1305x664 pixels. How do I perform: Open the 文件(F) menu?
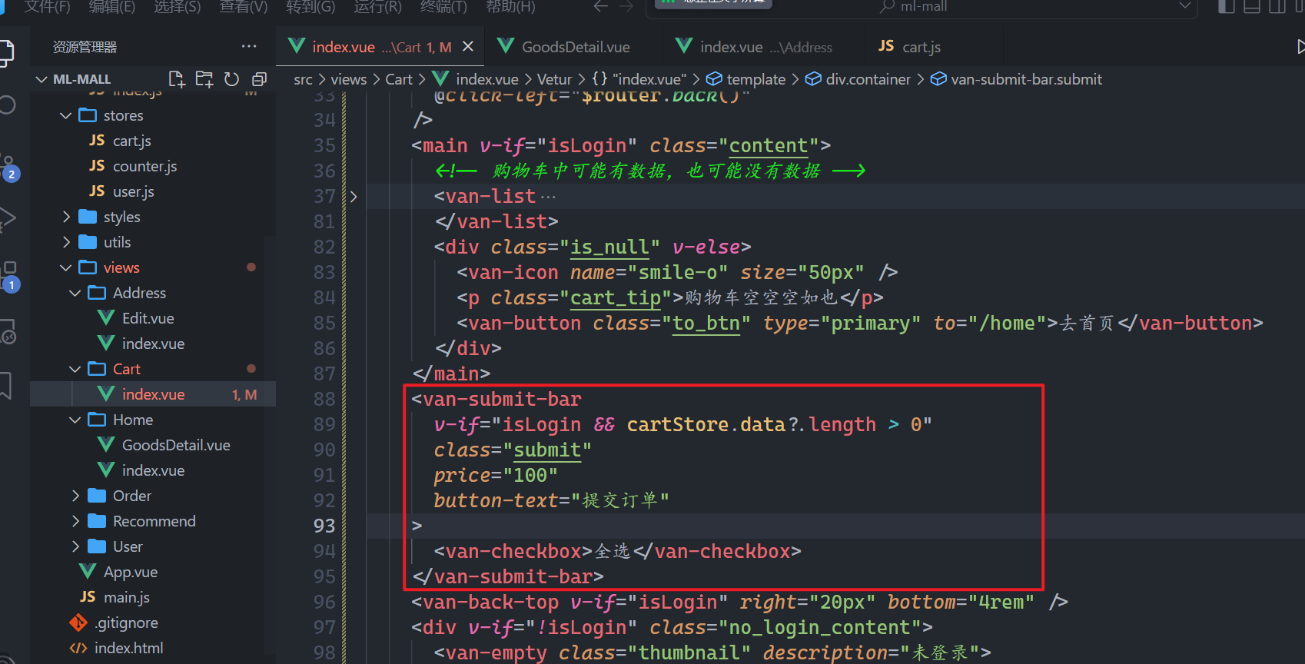[x=46, y=7]
